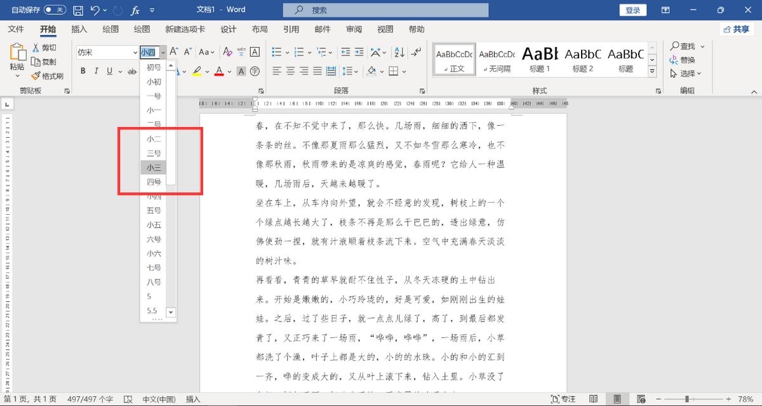Screen dimensions: 762x406
Task: Select 三号 font size from list
Action: coord(153,153)
